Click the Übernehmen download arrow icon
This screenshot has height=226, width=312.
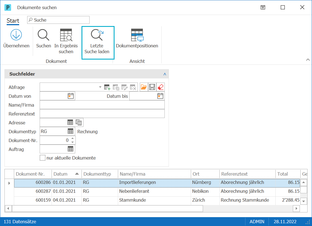(16, 35)
